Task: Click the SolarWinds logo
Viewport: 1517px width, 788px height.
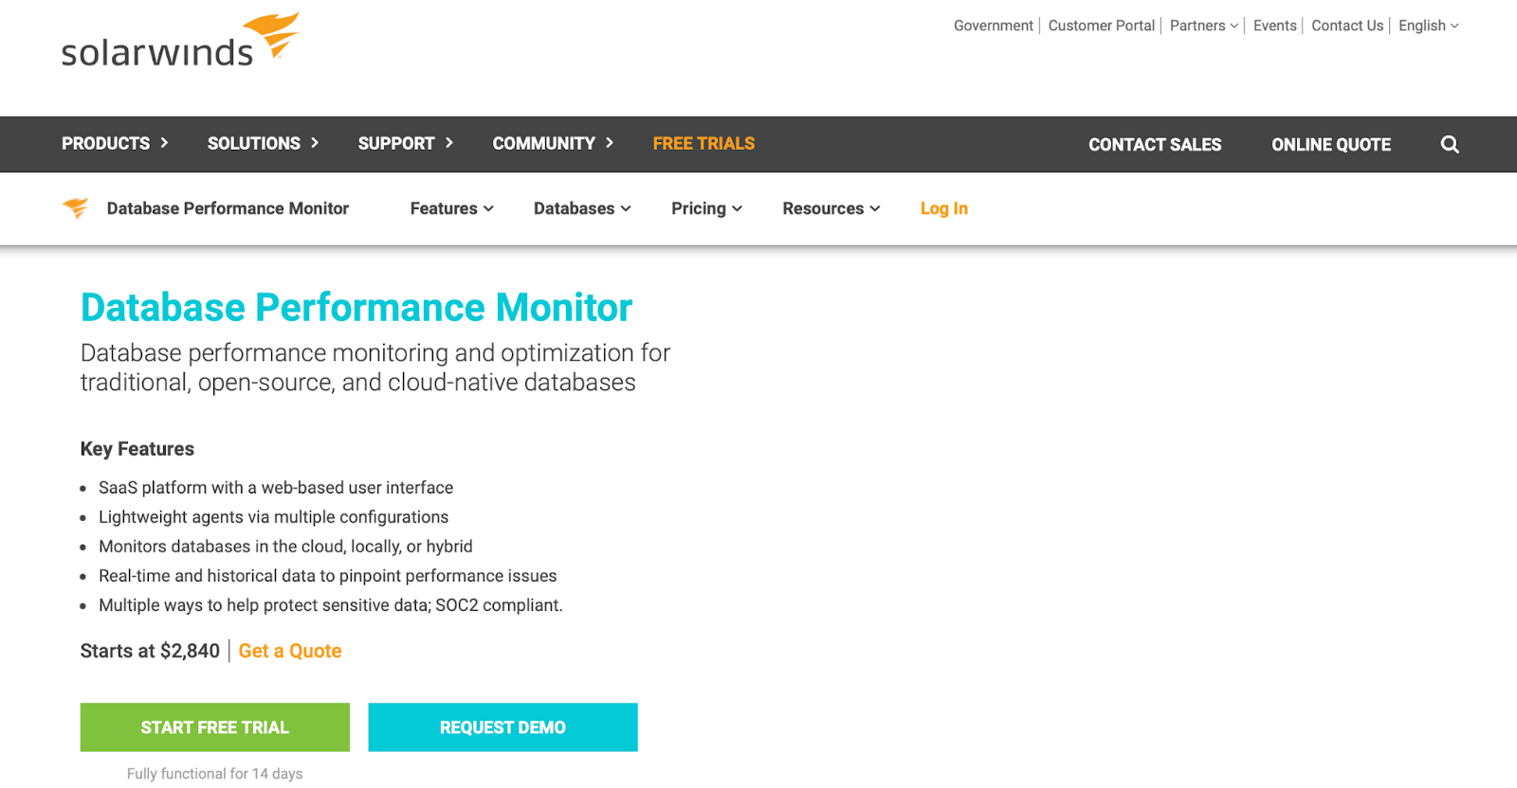Action: click(180, 41)
